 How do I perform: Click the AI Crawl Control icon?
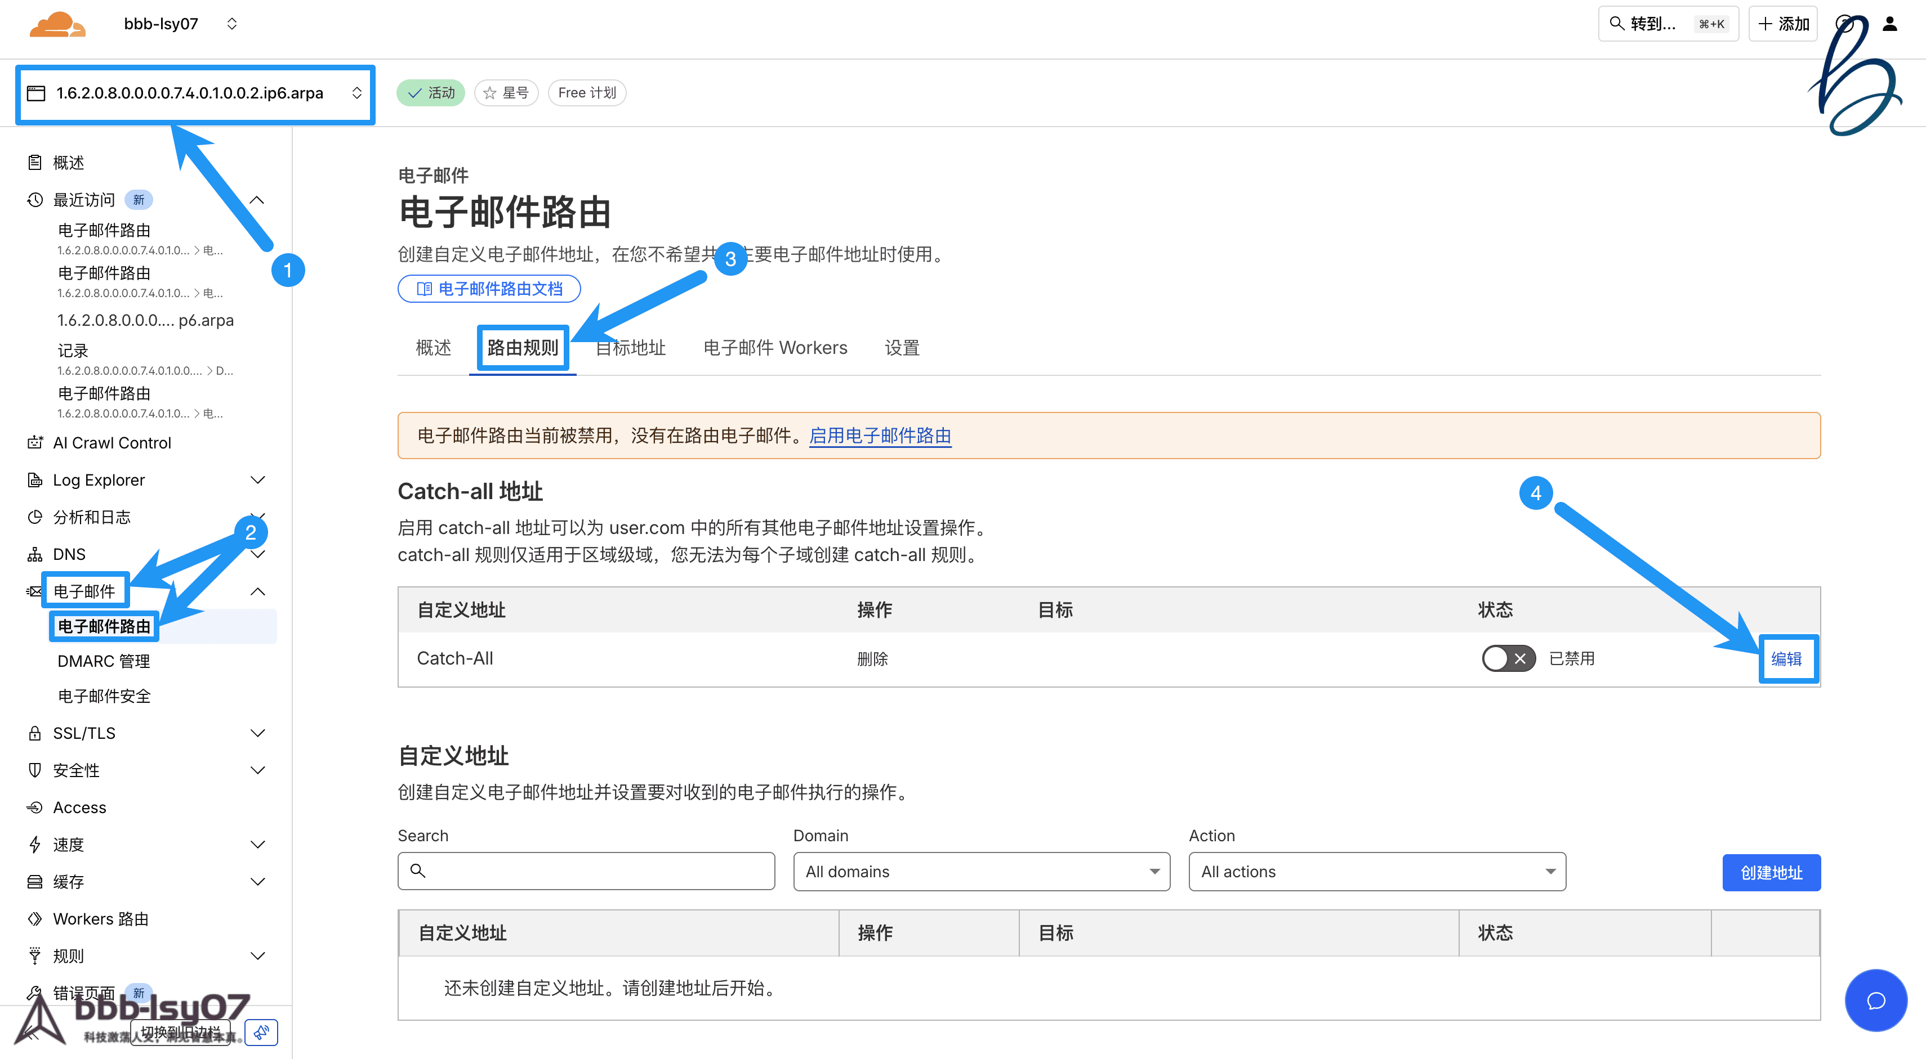(34, 443)
